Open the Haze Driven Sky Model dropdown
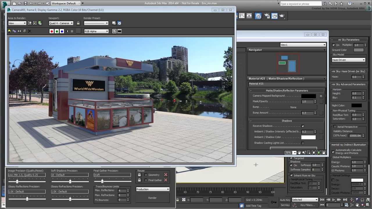Screen dimensions: 372x209 [x=348, y=60]
